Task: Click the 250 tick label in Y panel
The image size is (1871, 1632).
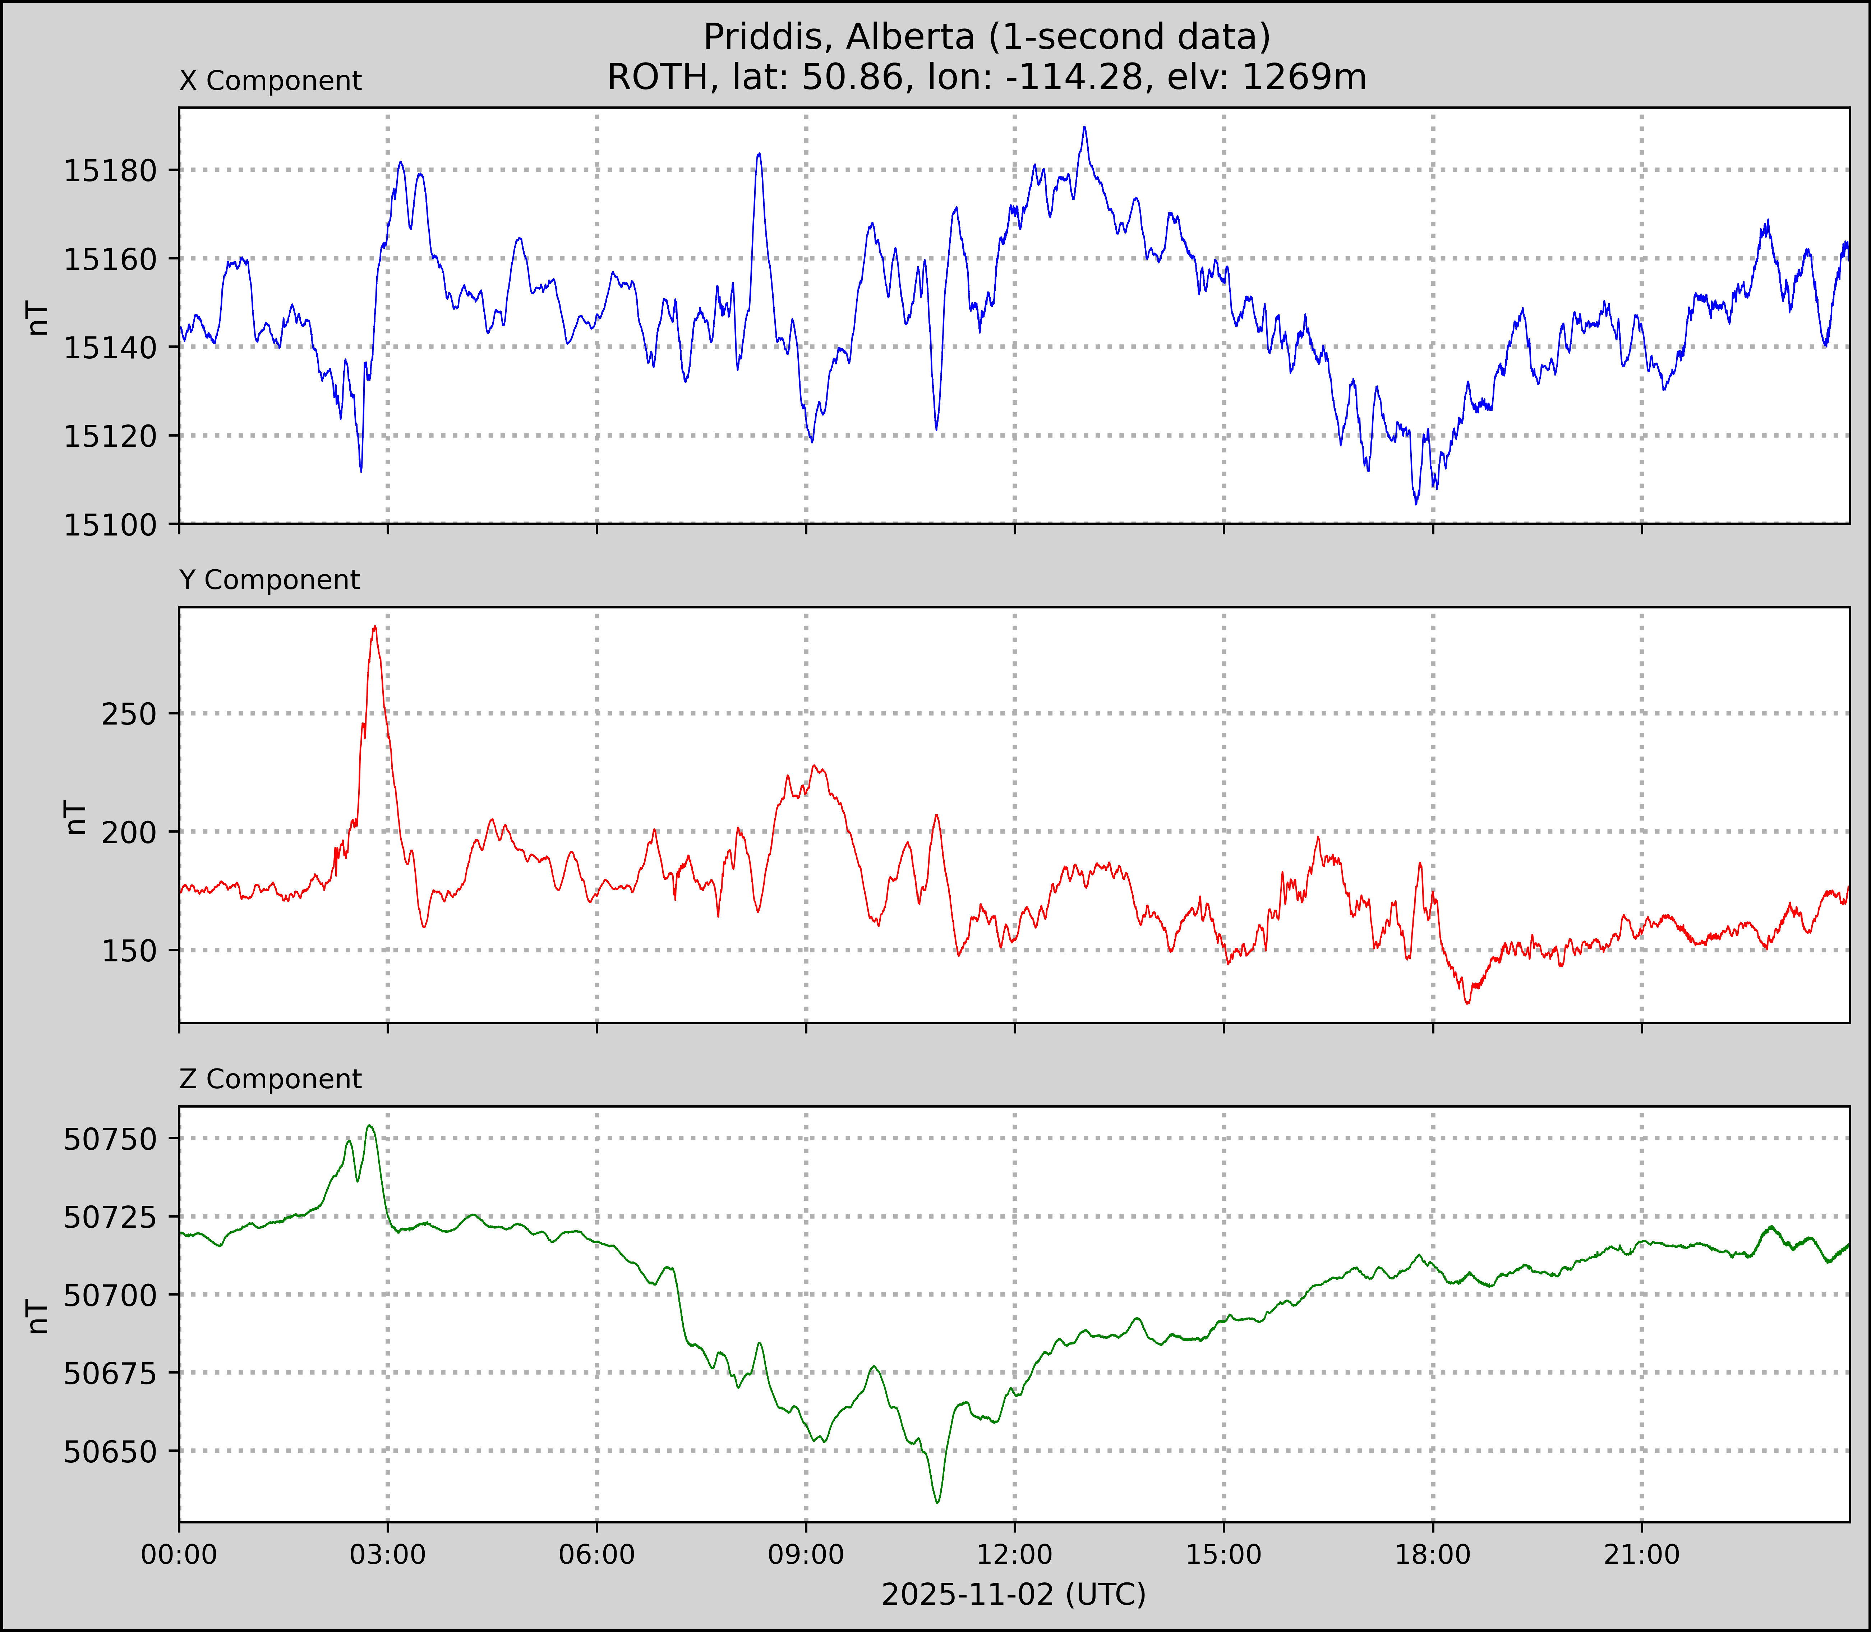Action: [x=129, y=714]
